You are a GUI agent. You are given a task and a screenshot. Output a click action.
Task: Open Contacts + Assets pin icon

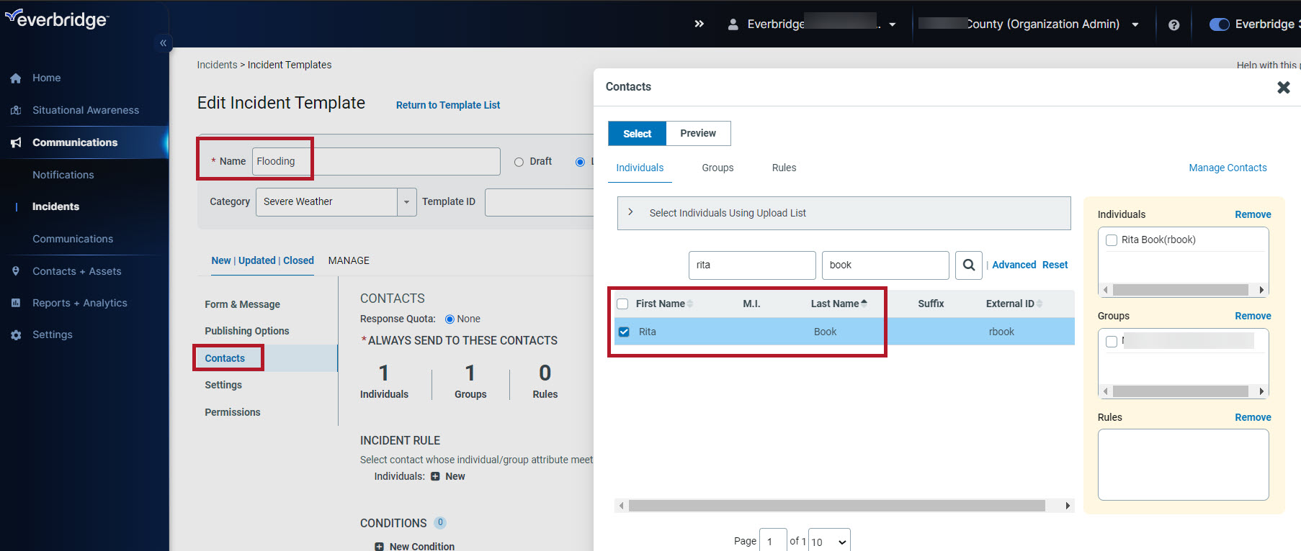coord(16,271)
